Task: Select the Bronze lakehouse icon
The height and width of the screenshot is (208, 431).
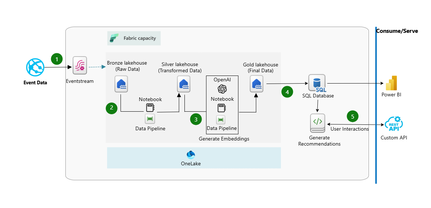Action: (x=121, y=84)
